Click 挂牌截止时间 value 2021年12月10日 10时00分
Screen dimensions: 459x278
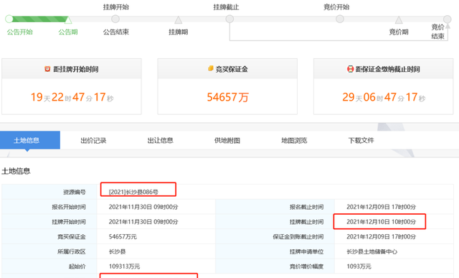click(381, 222)
